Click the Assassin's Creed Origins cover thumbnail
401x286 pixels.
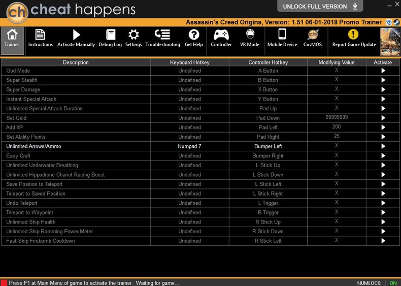pyautogui.click(x=390, y=42)
